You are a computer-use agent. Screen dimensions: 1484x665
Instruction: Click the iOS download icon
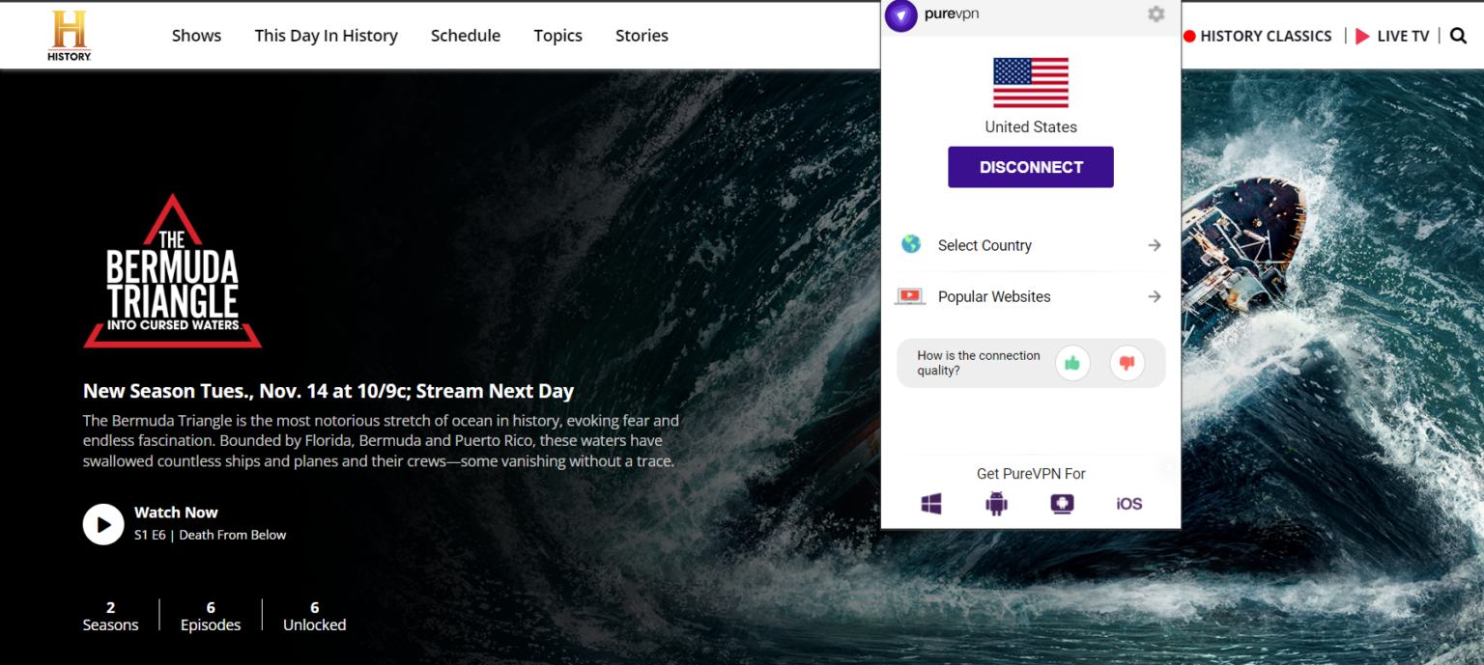tap(1128, 504)
